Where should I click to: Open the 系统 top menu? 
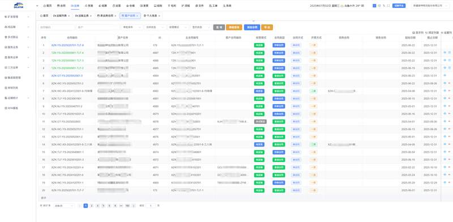(227, 6)
